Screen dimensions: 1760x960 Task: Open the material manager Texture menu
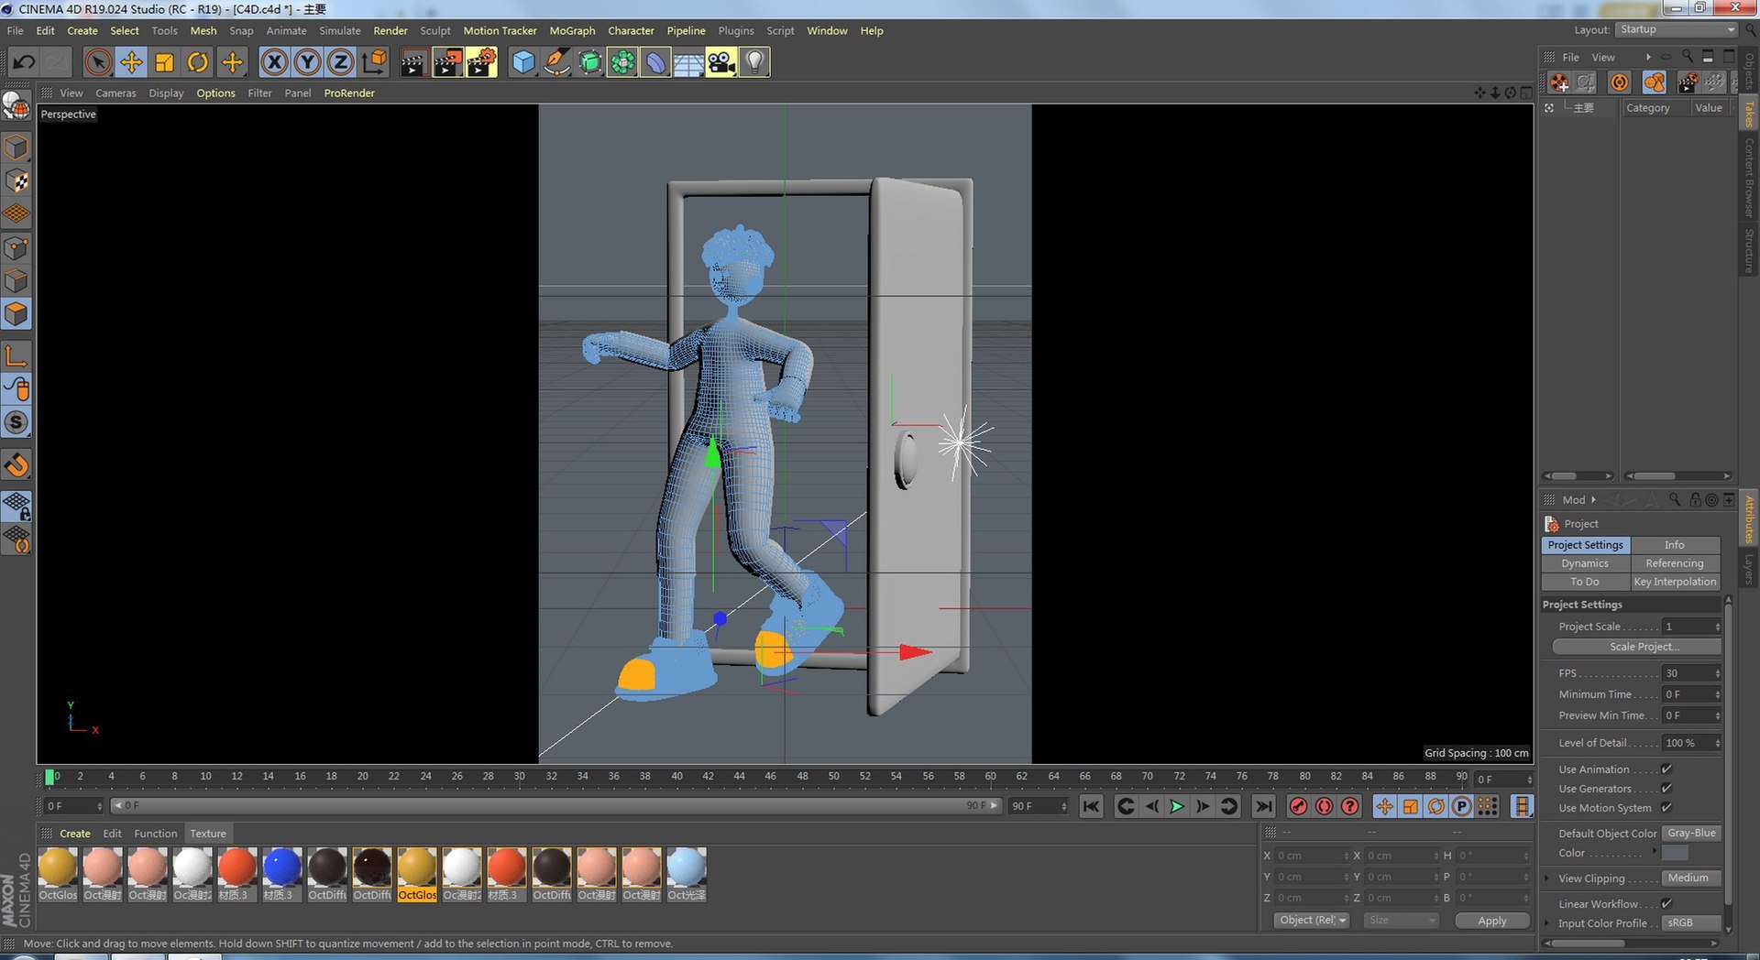pyautogui.click(x=208, y=834)
